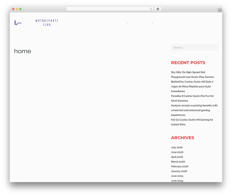
Task: Click the 'home' page title
Action: point(23,51)
